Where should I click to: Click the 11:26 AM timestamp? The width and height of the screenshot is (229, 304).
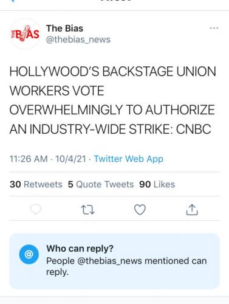[x=29, y=159]
